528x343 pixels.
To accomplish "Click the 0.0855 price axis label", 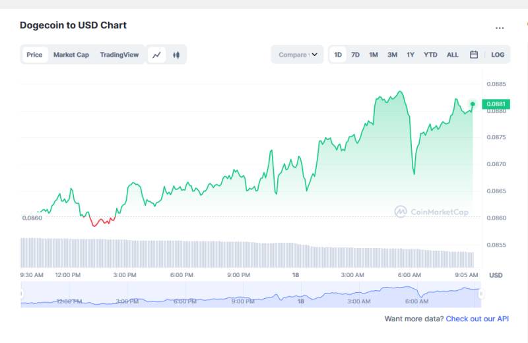I will coord(496,245).
